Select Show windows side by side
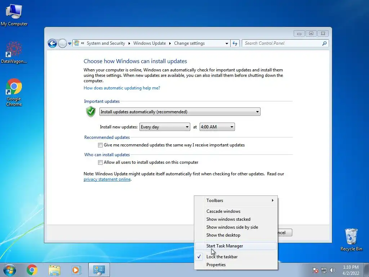369x277 pixels. 236,227
